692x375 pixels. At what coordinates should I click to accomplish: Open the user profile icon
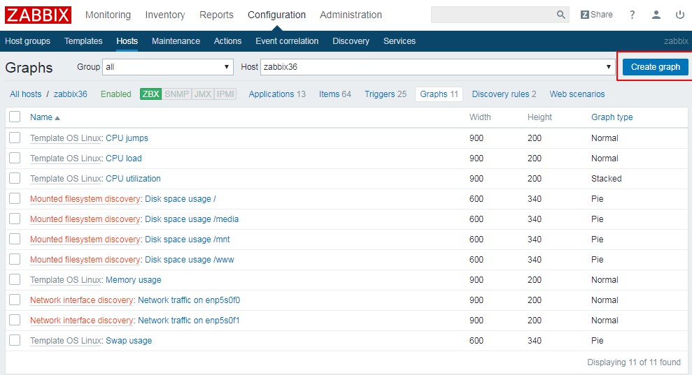pos(656,15)
